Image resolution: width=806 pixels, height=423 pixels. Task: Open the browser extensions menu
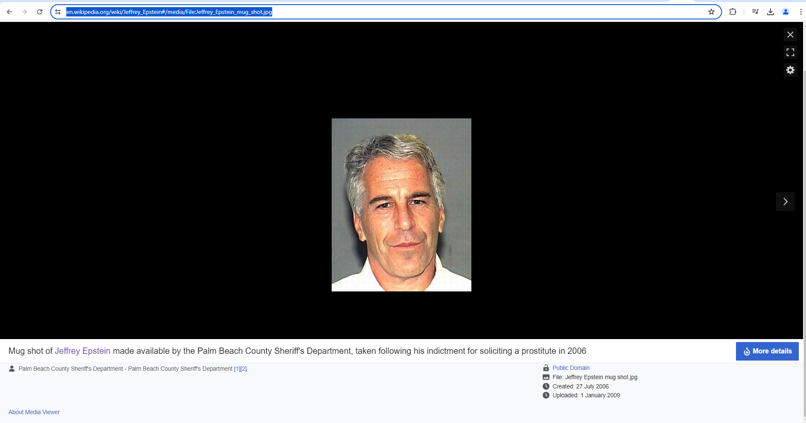[x=733, y=12]
